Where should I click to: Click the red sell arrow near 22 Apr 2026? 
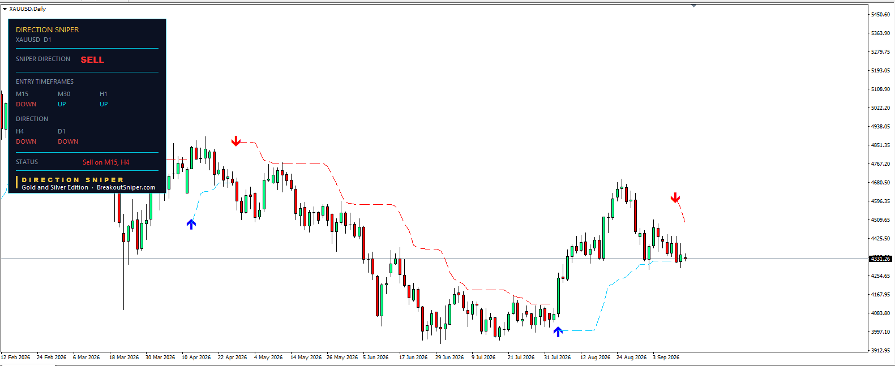[236, 141]
